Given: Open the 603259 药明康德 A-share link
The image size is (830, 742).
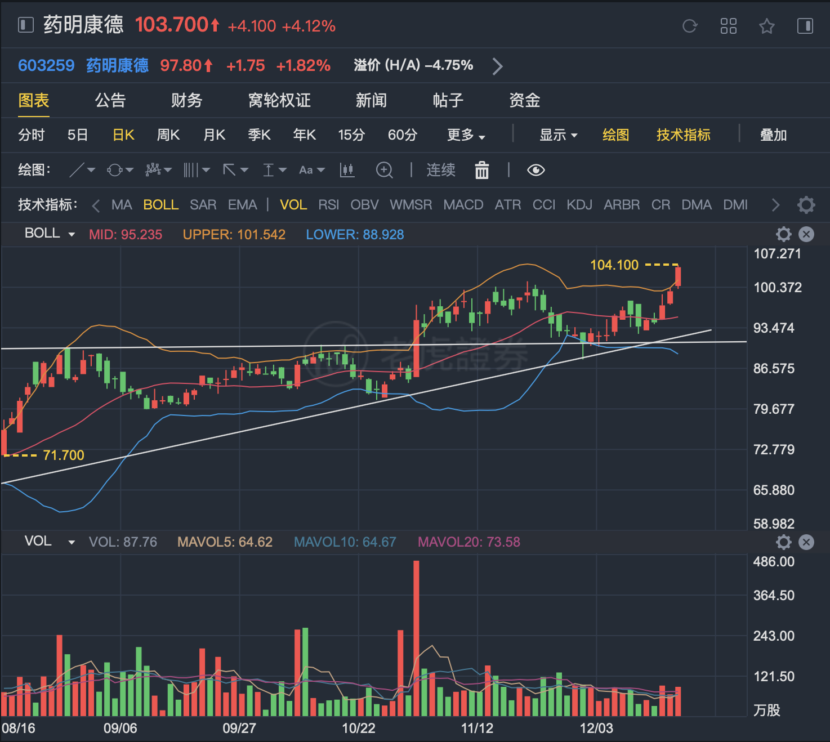Looking at the screenshot, I should pyautogui.click(x=83, y=65).
